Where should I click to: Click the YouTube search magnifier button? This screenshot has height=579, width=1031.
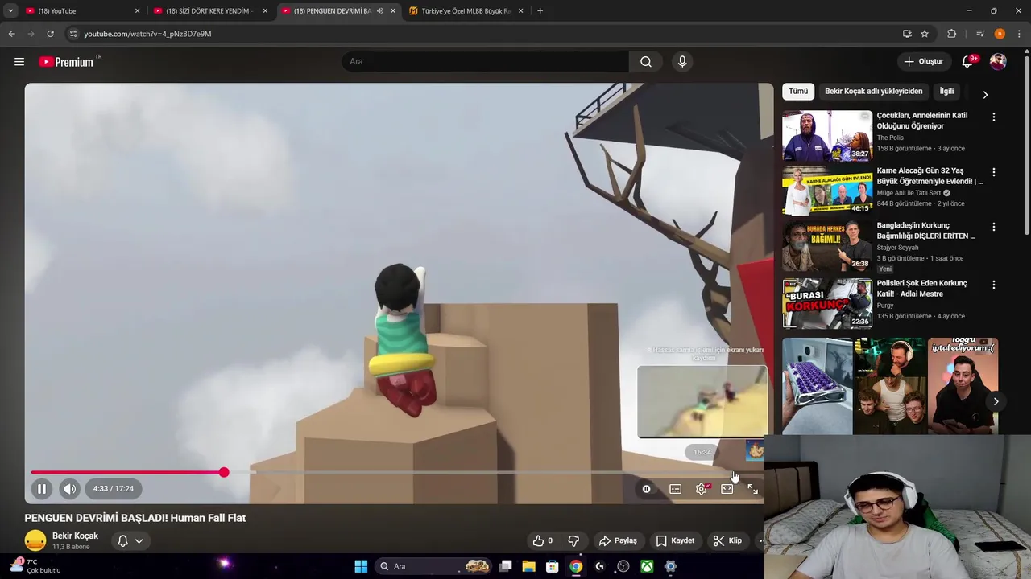coord(646,62)
